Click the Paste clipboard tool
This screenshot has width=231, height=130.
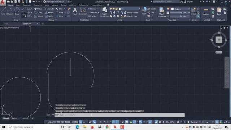click(219, 12)
